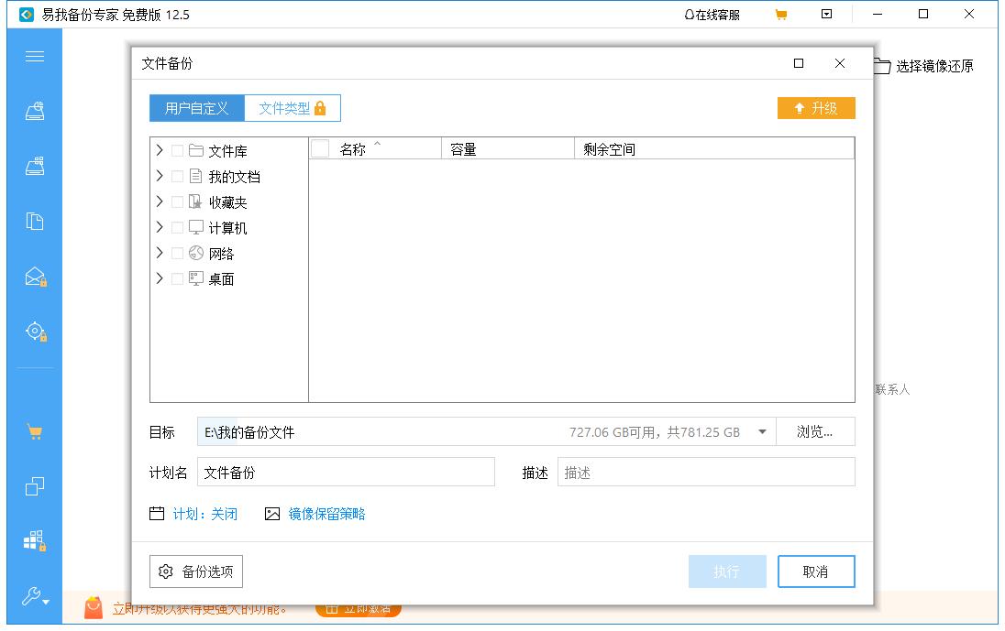This screenshot has height=631, width=1005.
Task: Open the title bar dropdown menu box
Action: click(827, 14)
